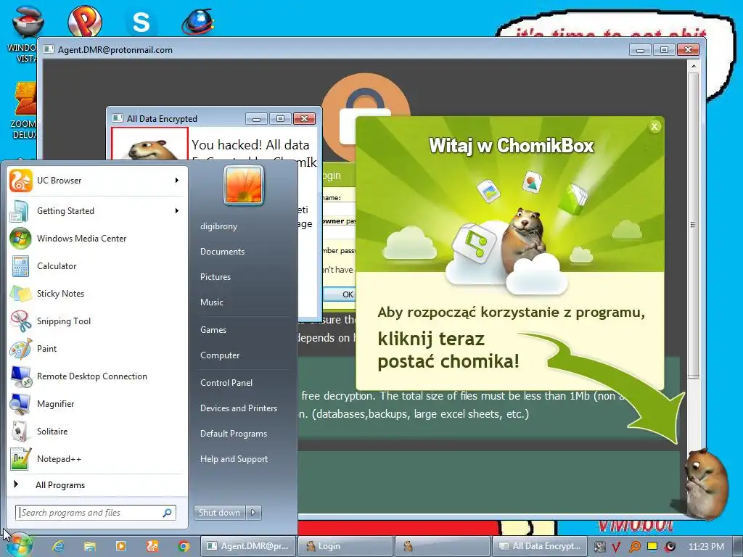Maximize the All Data Encrypted window
Viewport: 743px width, 557px height.
[x=280, y=118]
